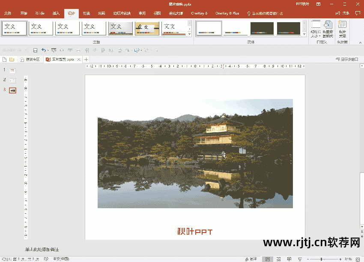The image size is (364, 262).
Task: Click the Format Background icon
Action: [x=328, y=29]
